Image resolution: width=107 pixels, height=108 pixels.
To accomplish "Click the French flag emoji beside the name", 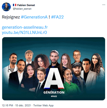I will coord(15,5).
